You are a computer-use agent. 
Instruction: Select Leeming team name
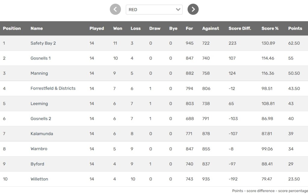coord(39,104)
